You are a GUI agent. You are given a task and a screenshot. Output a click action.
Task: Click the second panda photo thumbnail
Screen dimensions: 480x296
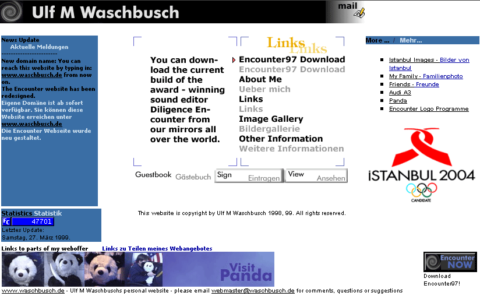(x=63, y=269)
